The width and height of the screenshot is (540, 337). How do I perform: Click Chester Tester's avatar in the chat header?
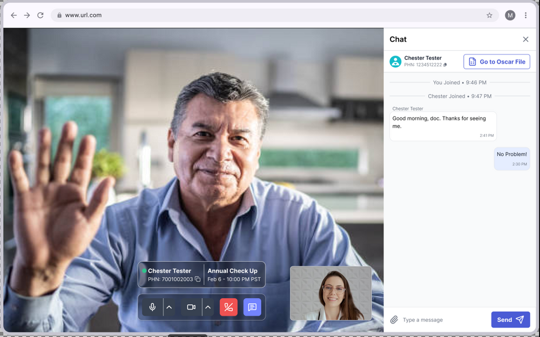[395, 61]
